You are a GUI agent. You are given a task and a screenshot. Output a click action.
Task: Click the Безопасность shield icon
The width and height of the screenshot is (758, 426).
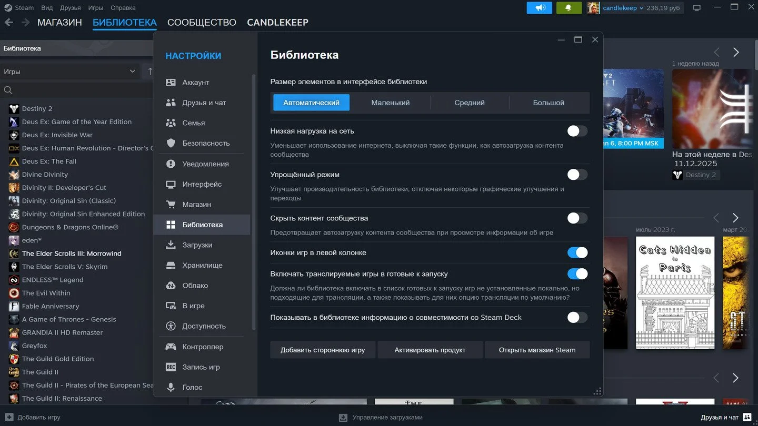pos(171,143)
